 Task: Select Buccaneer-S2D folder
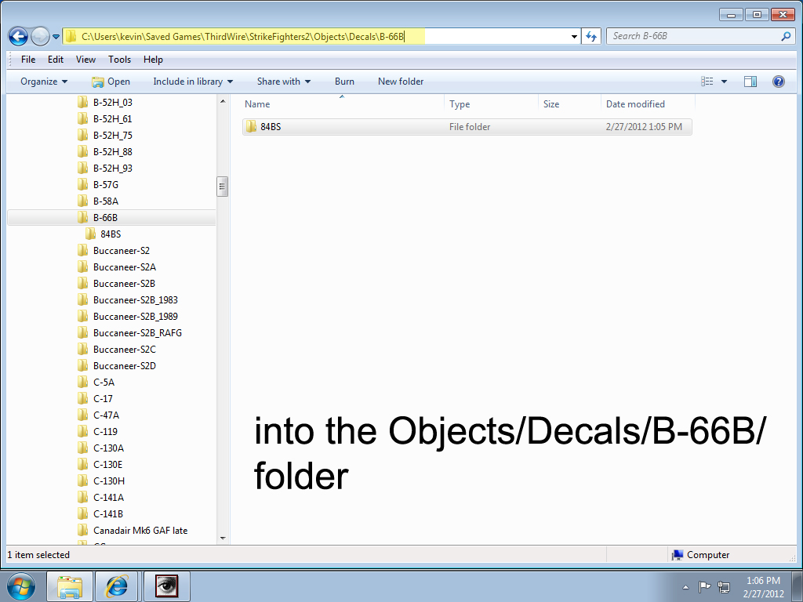125,366
